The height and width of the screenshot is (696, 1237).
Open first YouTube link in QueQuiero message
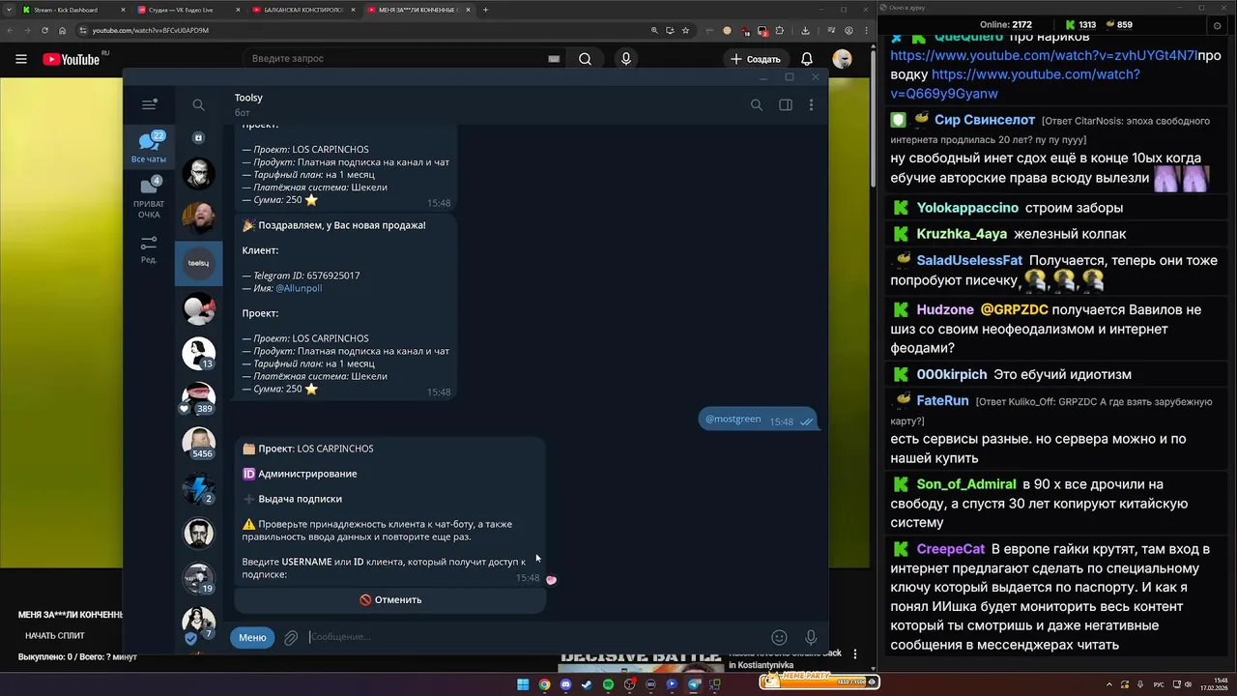pyautogui.click(x=1044, y=56)
